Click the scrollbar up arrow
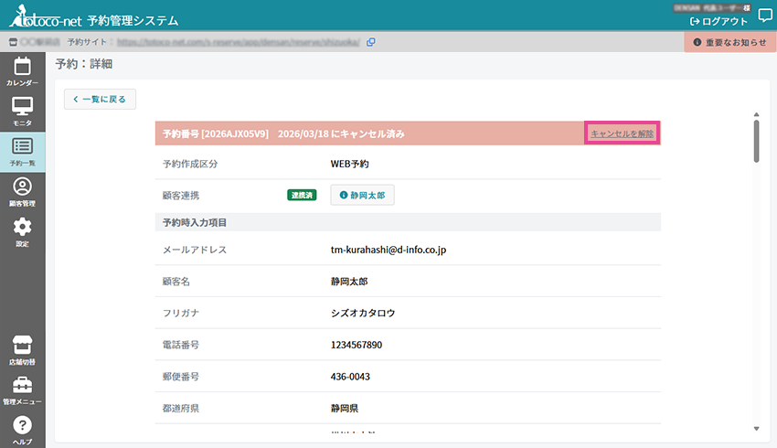777x448 pixels. [x=756, y=115]
